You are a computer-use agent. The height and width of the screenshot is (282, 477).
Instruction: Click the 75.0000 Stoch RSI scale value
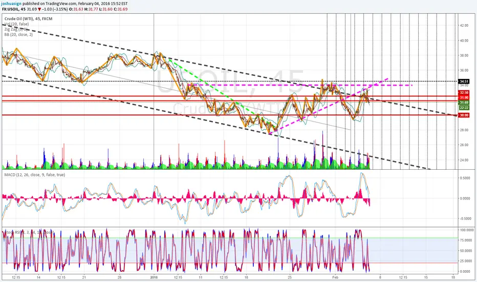point(466,240)
